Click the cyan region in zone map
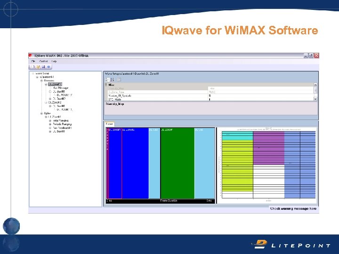The height and width of the screenshot is (254, 339). 237,135
